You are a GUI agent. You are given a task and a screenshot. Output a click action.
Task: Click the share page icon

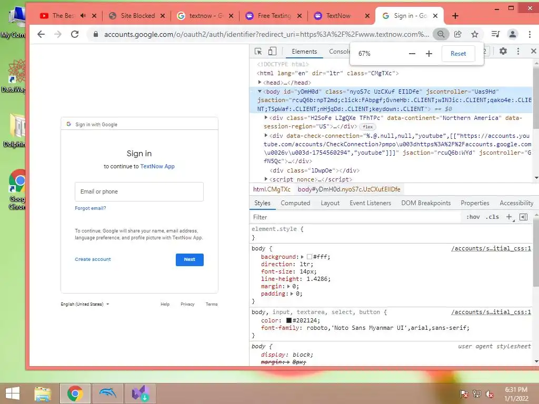pos(457,34)
